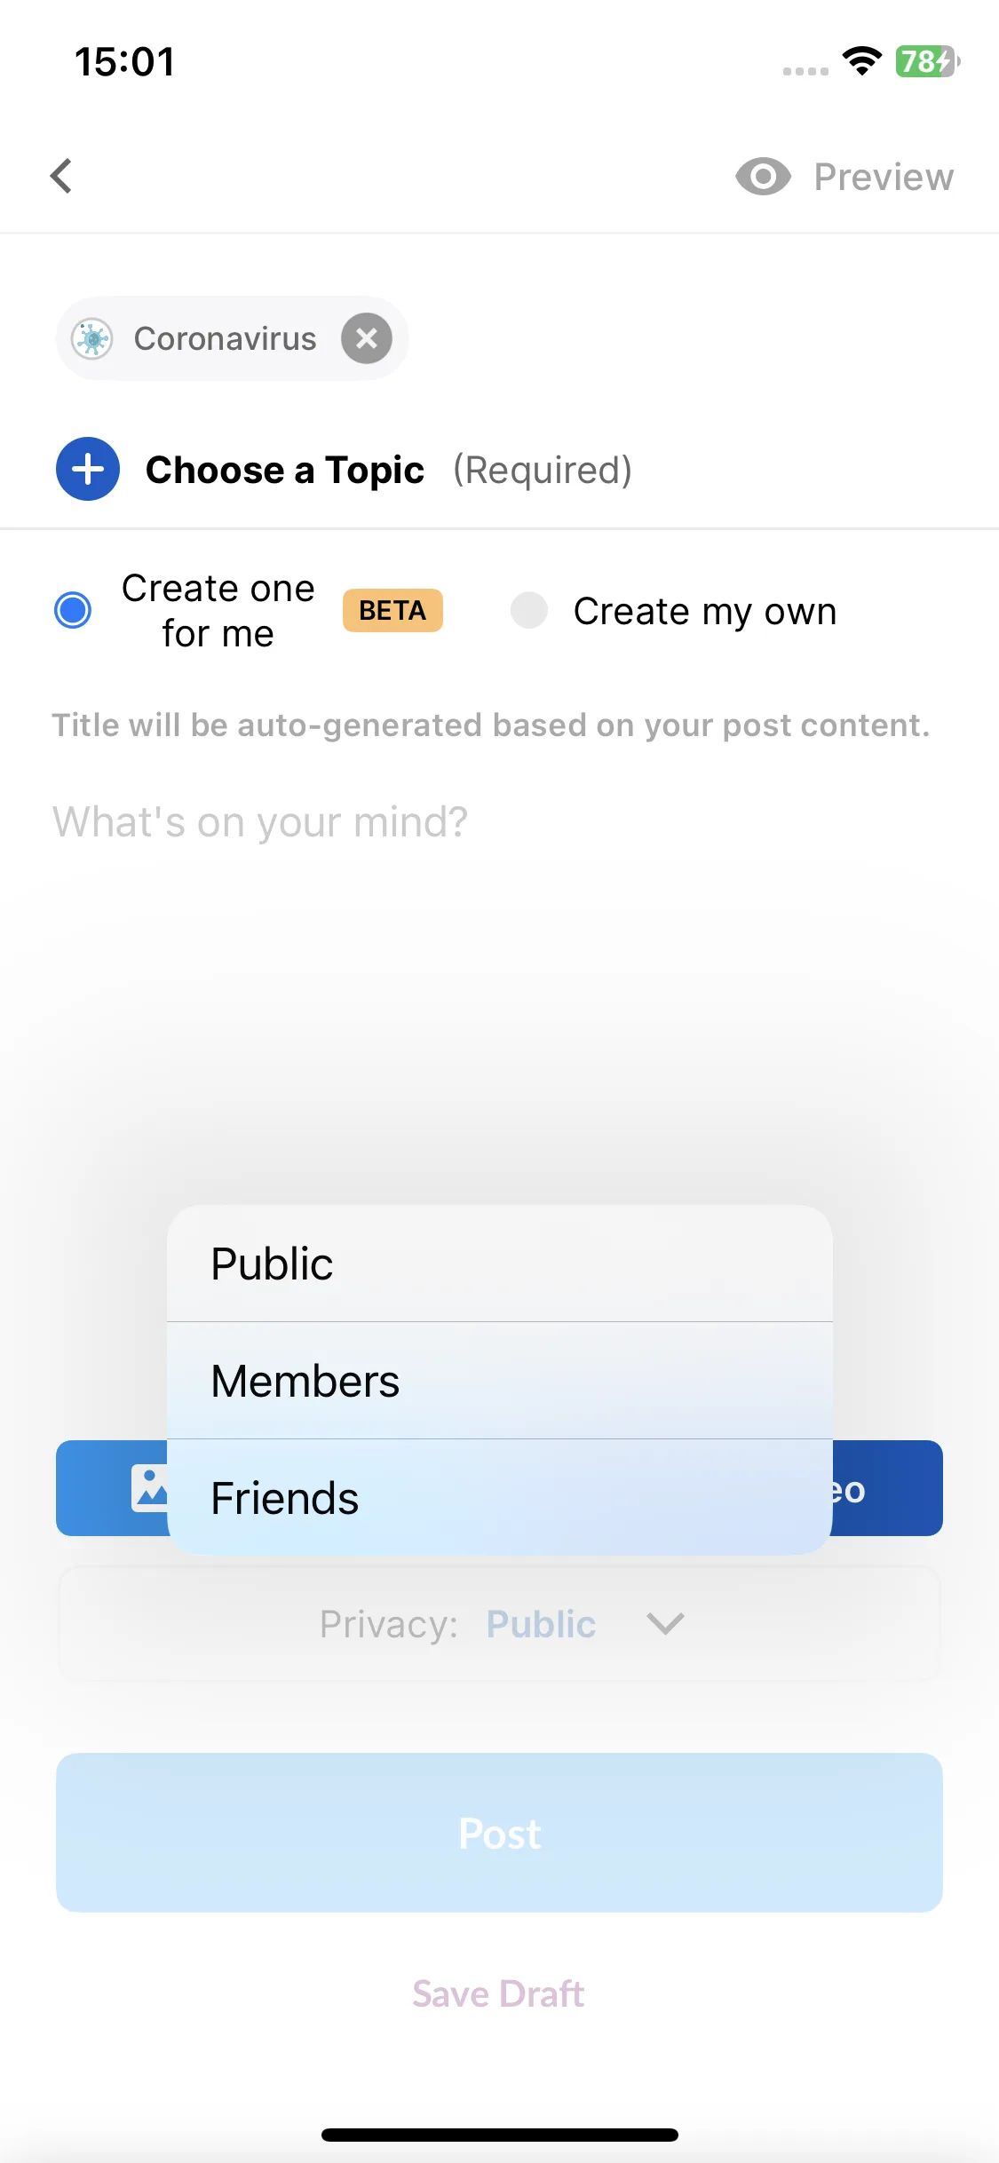The height and width of the screenshot is (2163, 999).
Task: Choose Members from the privacy menu
Action: pos(500,1381)
